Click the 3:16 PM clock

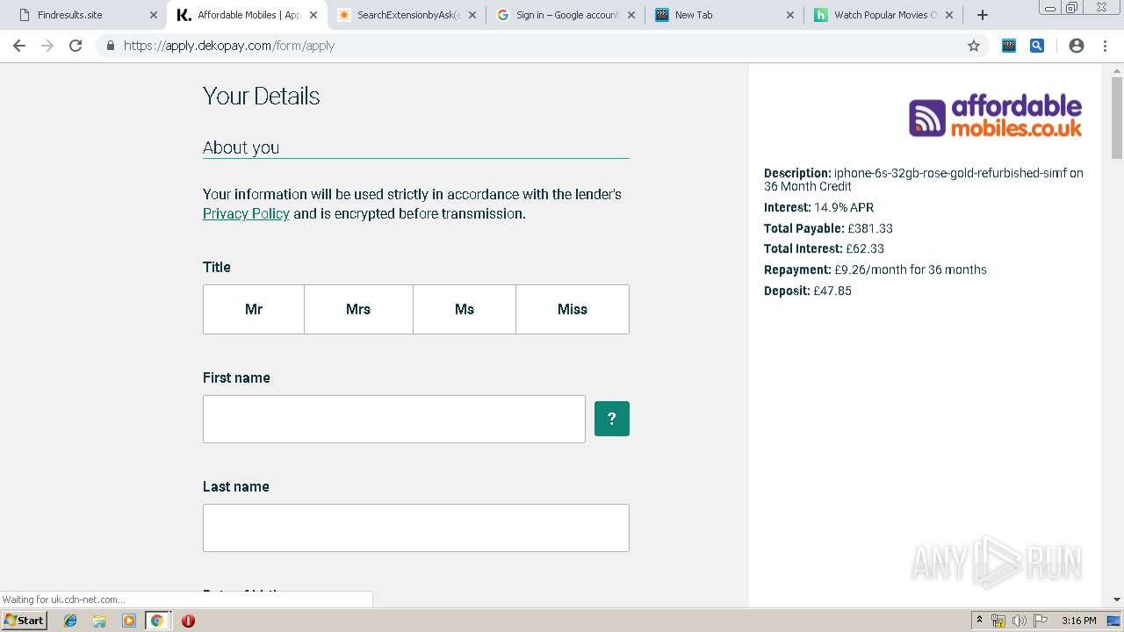point(1078,621)
